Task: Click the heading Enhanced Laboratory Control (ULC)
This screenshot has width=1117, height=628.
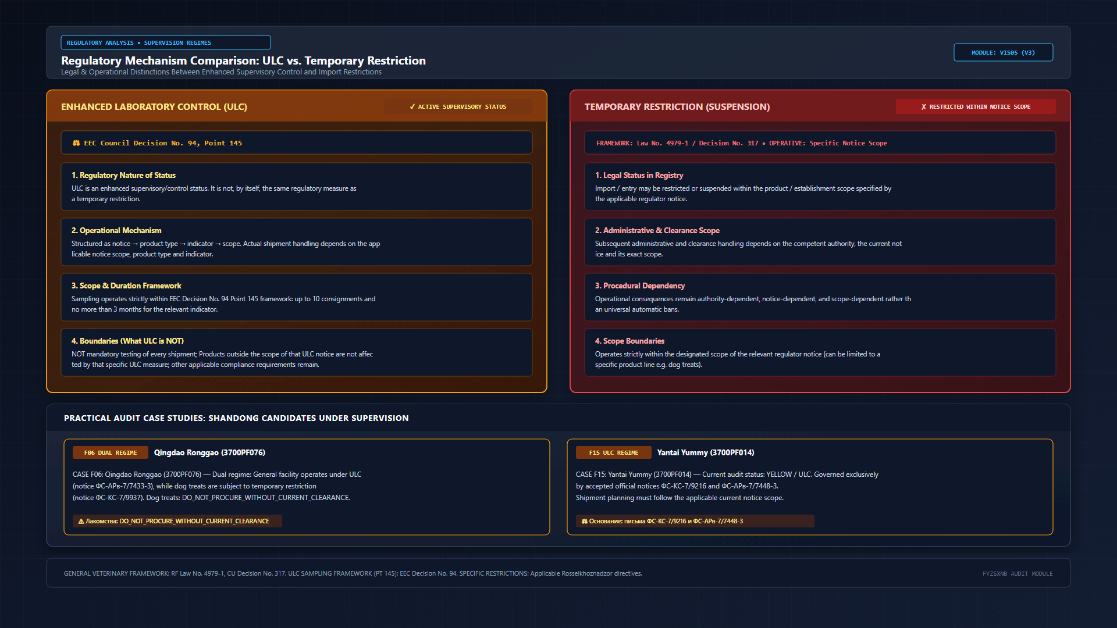Action: (x=154, y=107)
